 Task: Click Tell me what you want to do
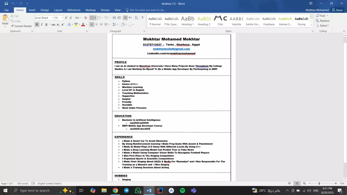[146, 10]
